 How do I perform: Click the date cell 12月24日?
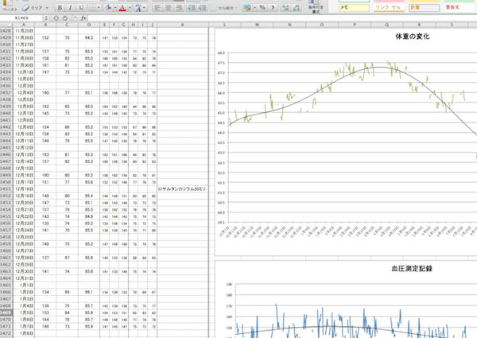pyautogui.click(x=24, y=231)
